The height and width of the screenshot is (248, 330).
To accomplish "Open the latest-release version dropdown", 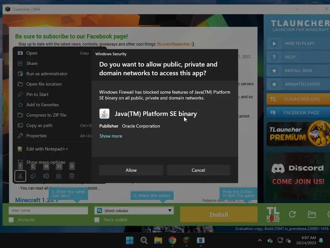I will click(134, 211).
